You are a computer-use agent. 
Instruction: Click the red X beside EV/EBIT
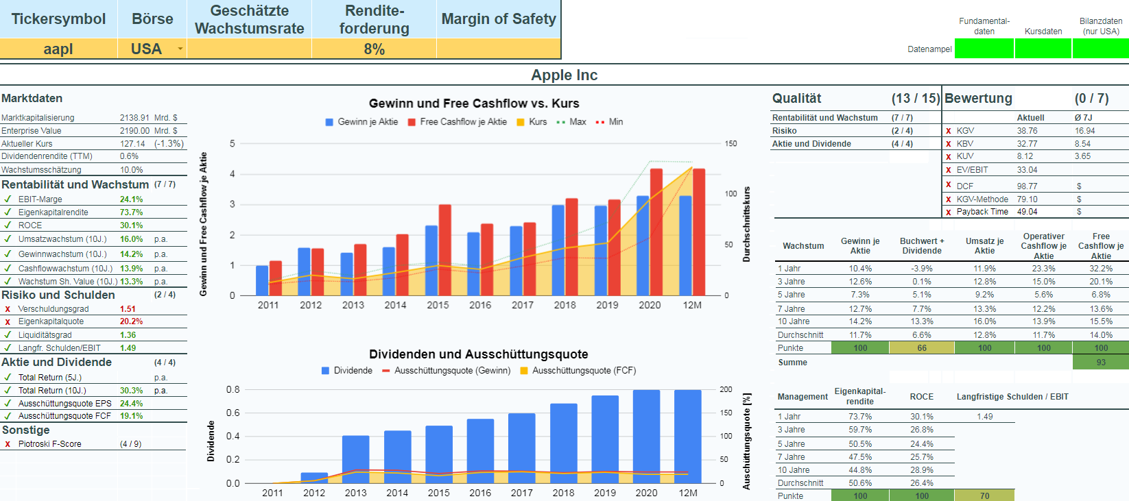tap(949, 170)
